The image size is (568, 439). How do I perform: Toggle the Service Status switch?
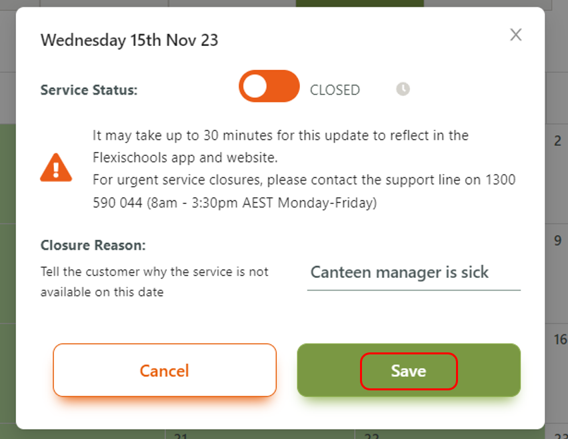269,87
